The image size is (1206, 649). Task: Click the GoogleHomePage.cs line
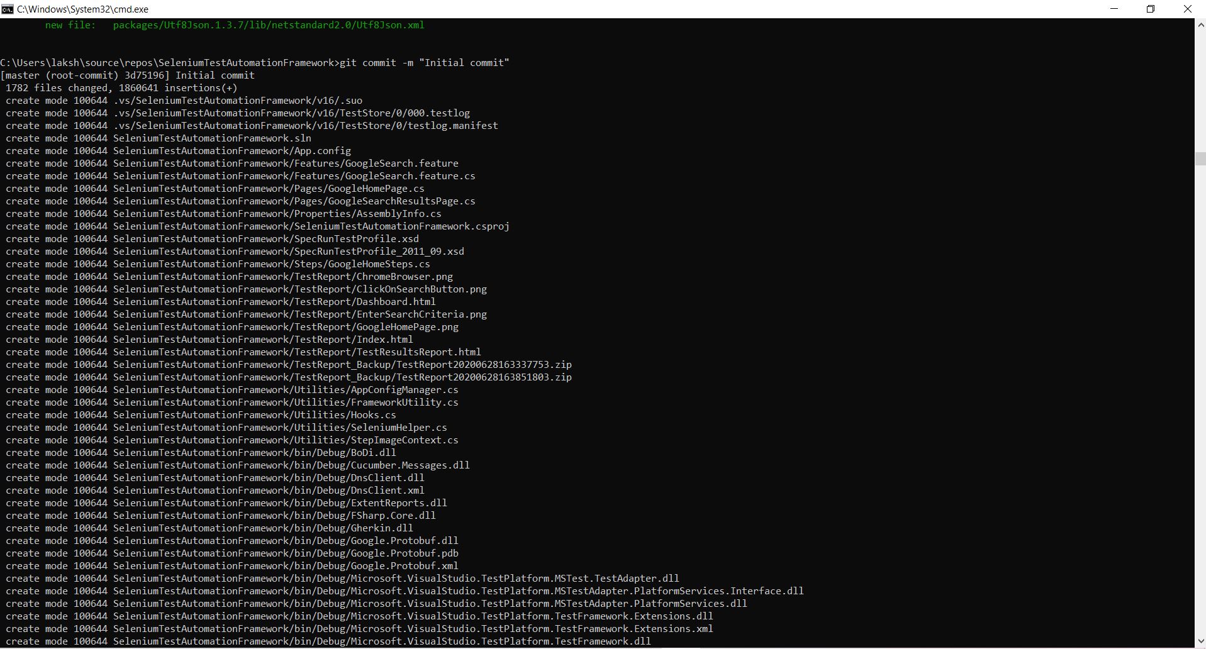click(x=215, y=189)
